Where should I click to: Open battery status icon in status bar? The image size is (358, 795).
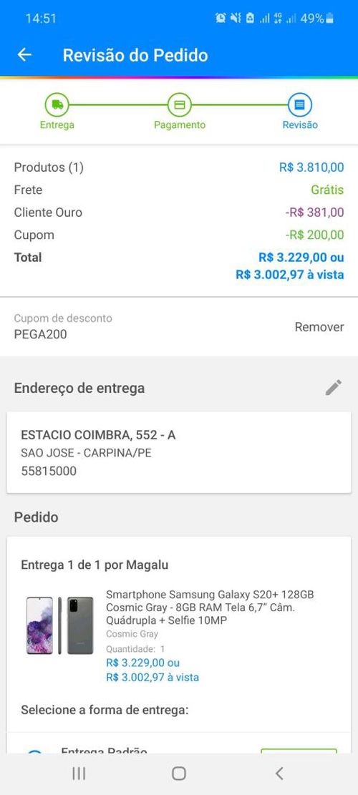click(x=329, y=19)
